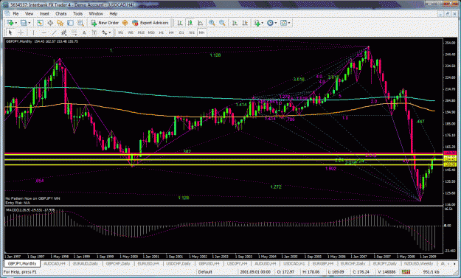This screenshot has width=461, height=278.
Task: Open the Navigator star-folder icon
Action: [x=60, y=23]
